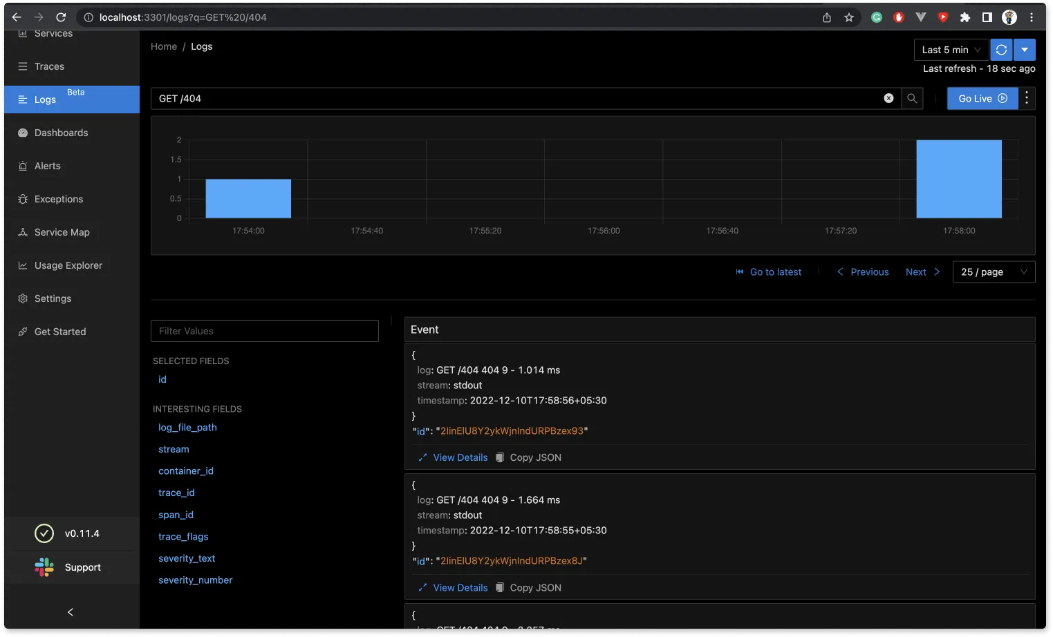This screenshot has height=637, width=1053.
Task: Start live tail with Go Live
Action: coord(982,98)
